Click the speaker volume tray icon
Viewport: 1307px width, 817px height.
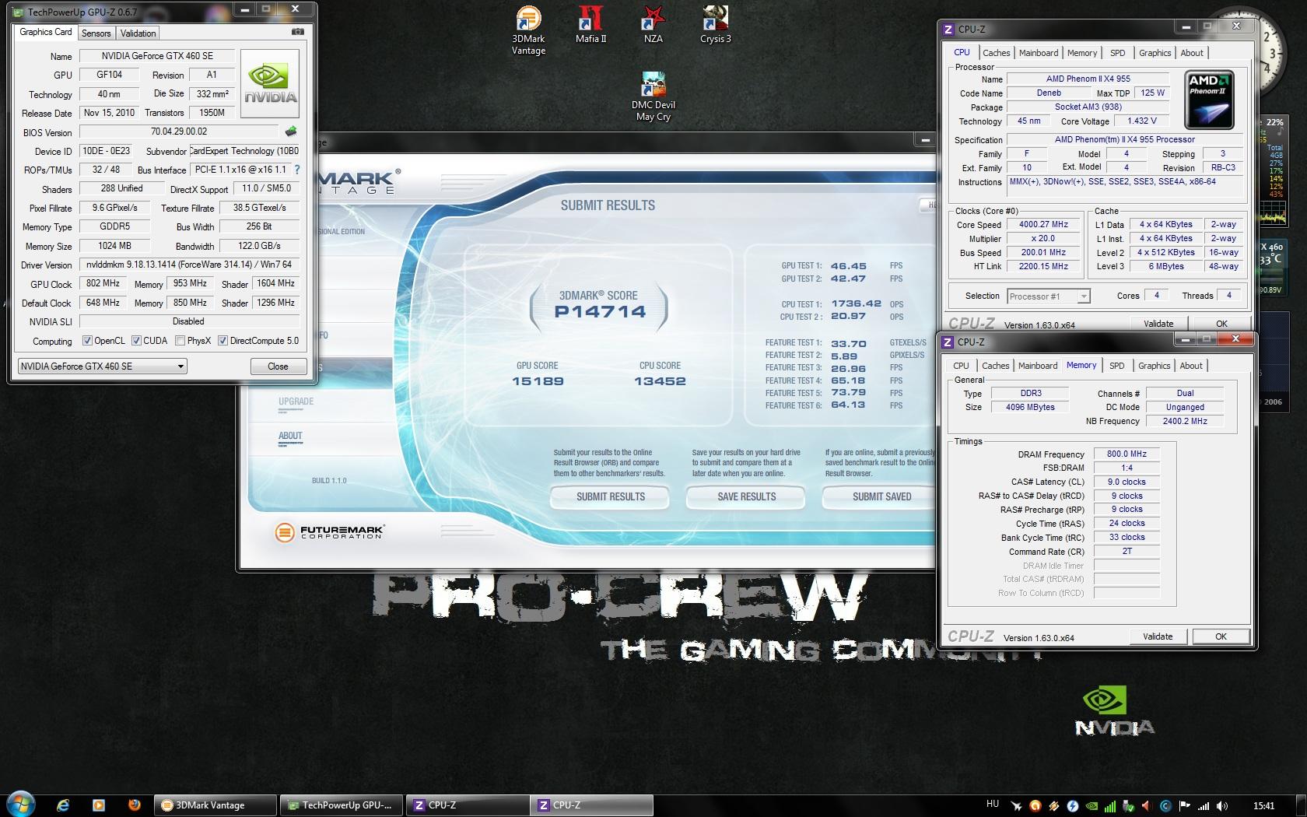(1222, 806)
